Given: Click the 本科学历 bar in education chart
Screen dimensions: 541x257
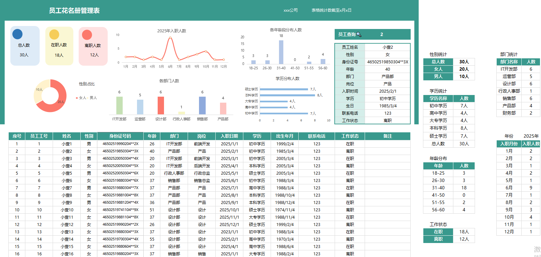Looking at the screenshot, I should (x=287, y=95).
